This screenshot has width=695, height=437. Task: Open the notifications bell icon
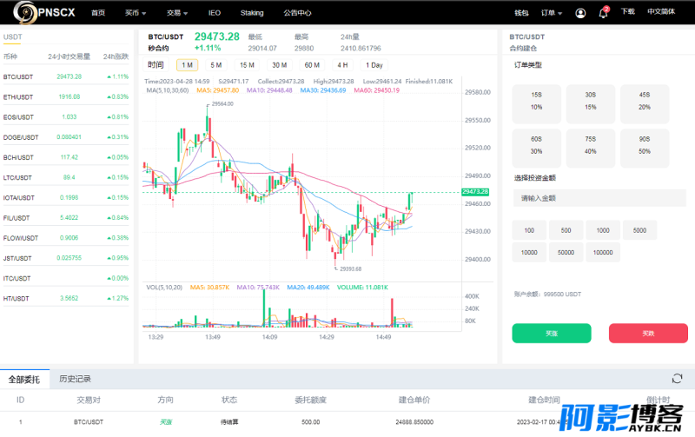click(603, 12)
